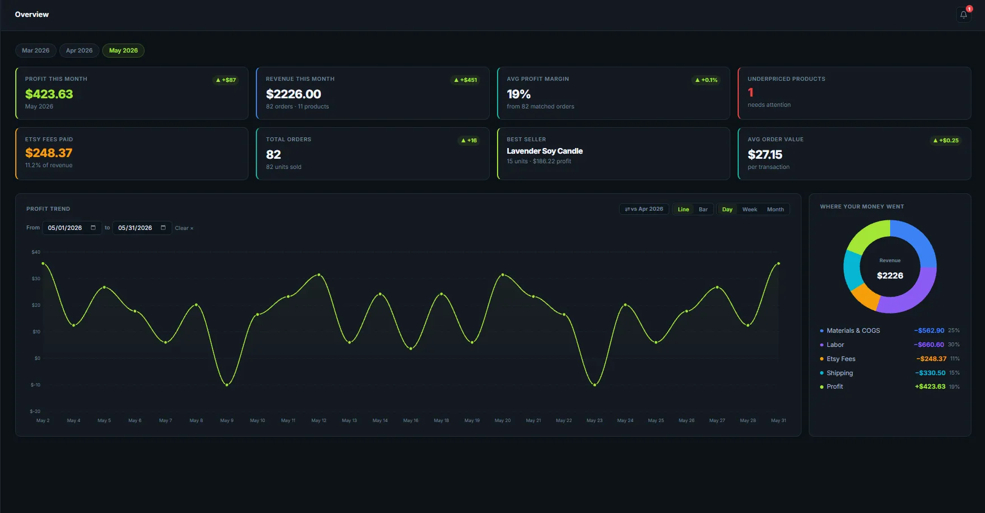Screen dimensions: 985x513
Task: Toggle comparison vs Apr 2026
Action: (644, 209)
